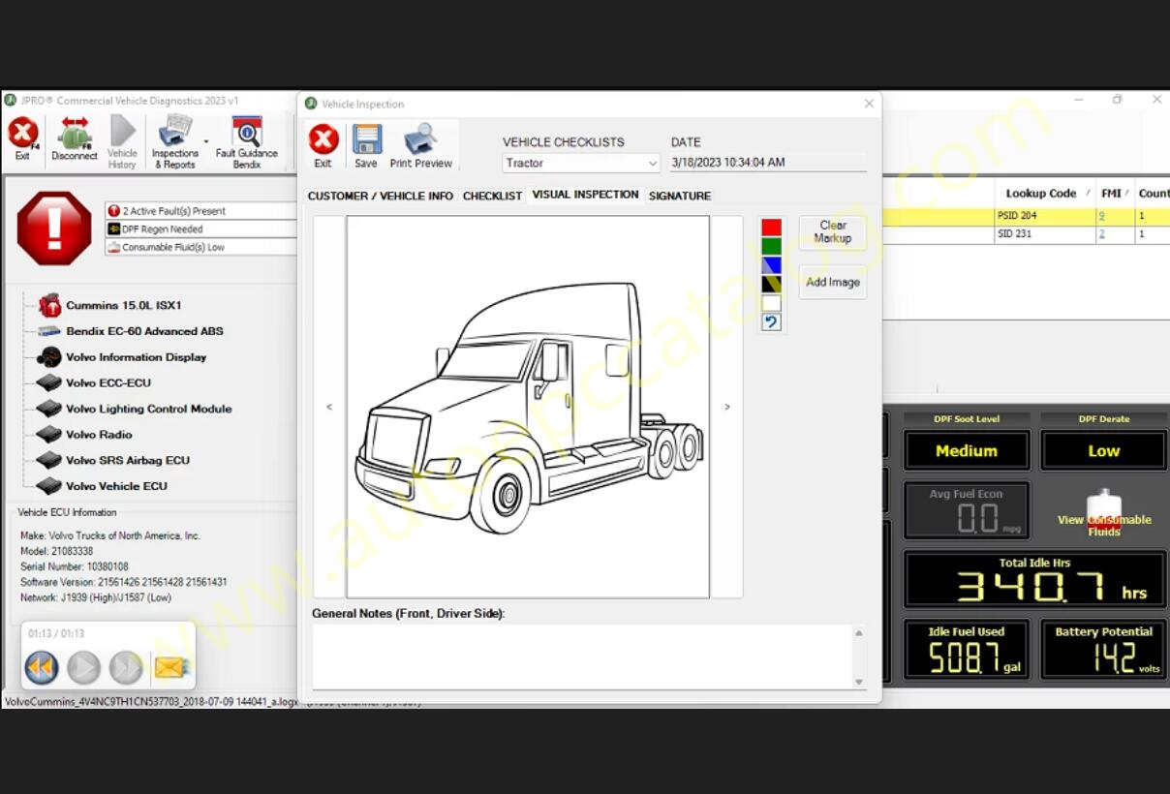Click the Add Image button
The image size is (1170, 794).
point(833,283)
